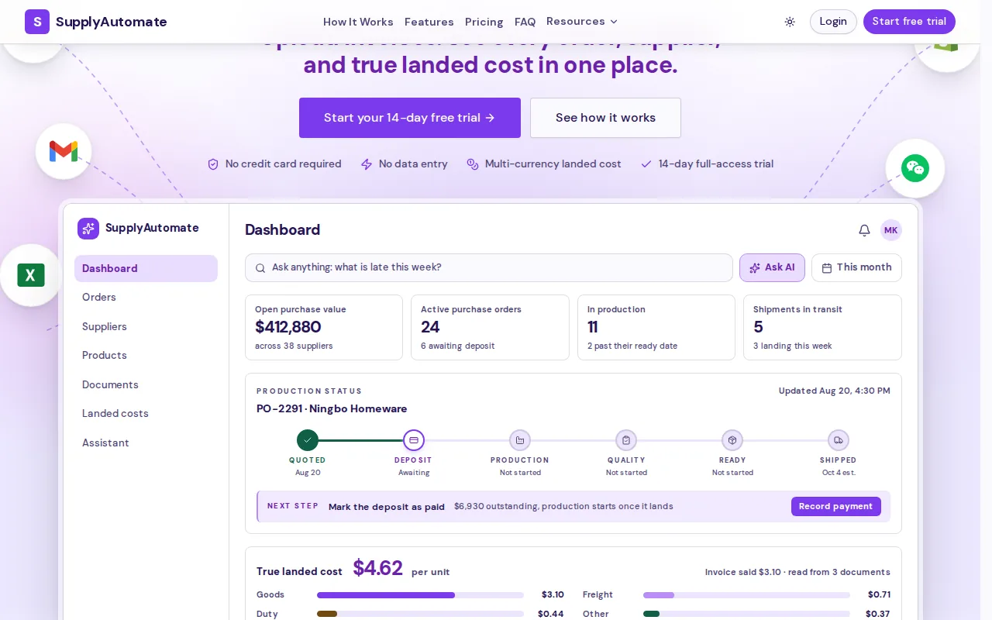992x620 pixels.
Task: Click the Quoted step checkmark icon
Action: tap(308, 440)
